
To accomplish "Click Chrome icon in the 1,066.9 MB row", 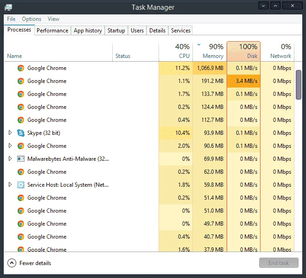I will tap(21, 68).
